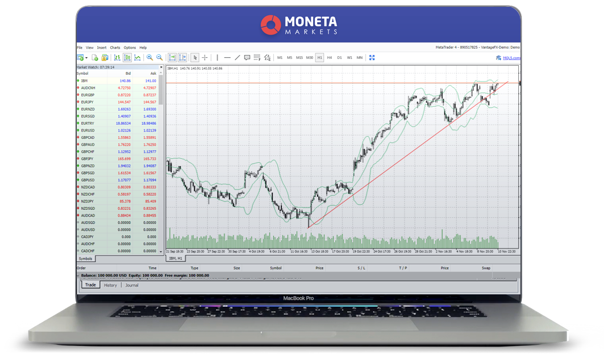Select the cursor arrow tool
This screenshot has width=608, height=359.
point(195,58)
